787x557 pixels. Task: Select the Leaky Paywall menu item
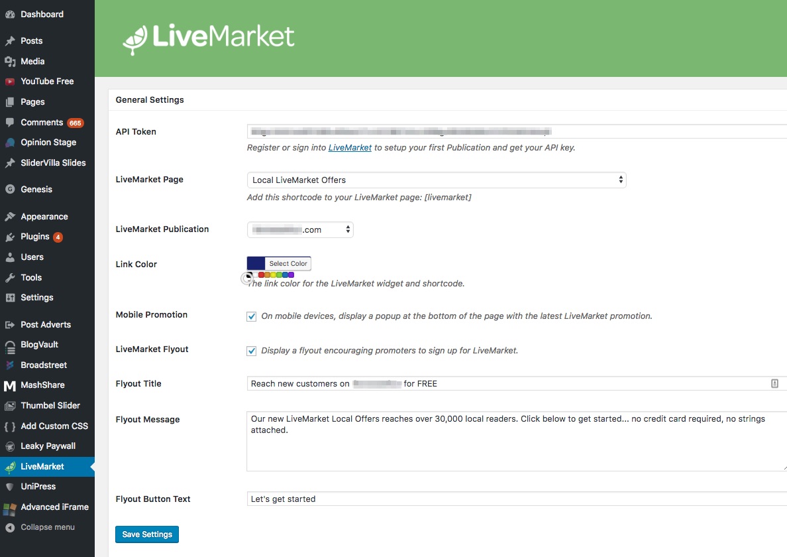pyautogui.click(x=48, y=446)
